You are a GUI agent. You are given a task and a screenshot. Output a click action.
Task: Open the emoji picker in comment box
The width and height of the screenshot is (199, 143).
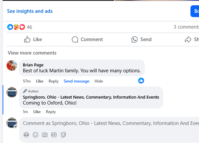[36, 135]
